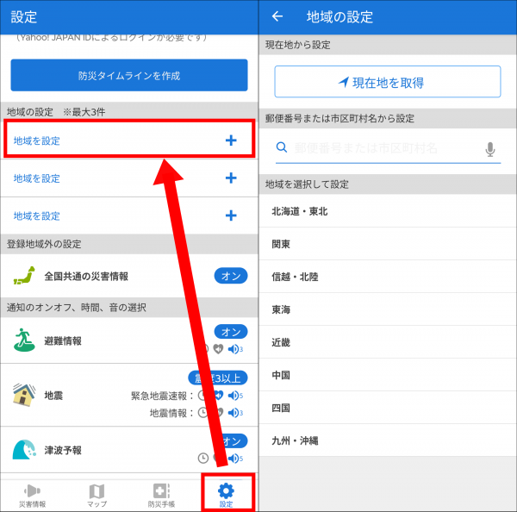
Task: Tap the wave 津波予報 icon
Action: pos(24,450)
